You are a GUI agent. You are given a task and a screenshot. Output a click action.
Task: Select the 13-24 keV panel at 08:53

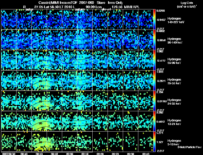pyautogui.click(x=39, y=121)
